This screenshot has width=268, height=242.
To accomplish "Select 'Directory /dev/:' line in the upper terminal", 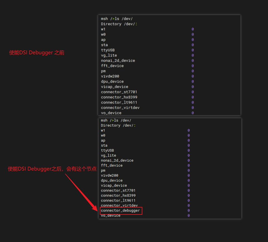I will (119, 24).
